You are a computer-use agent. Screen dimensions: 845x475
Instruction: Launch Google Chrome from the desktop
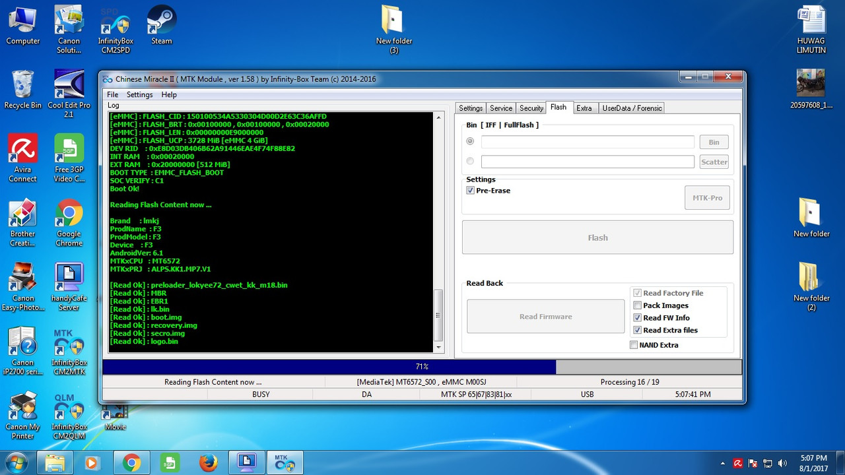coord(69,222)
